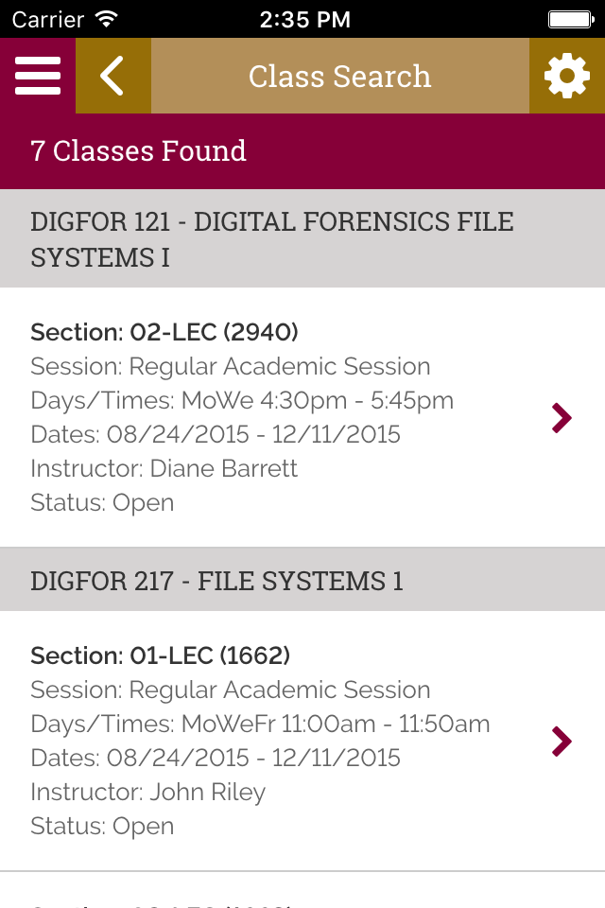Viewport: 605px width, 908px height.
Task: Open Section 01-LEC (1662) title
Action: [x=161, y=655]
